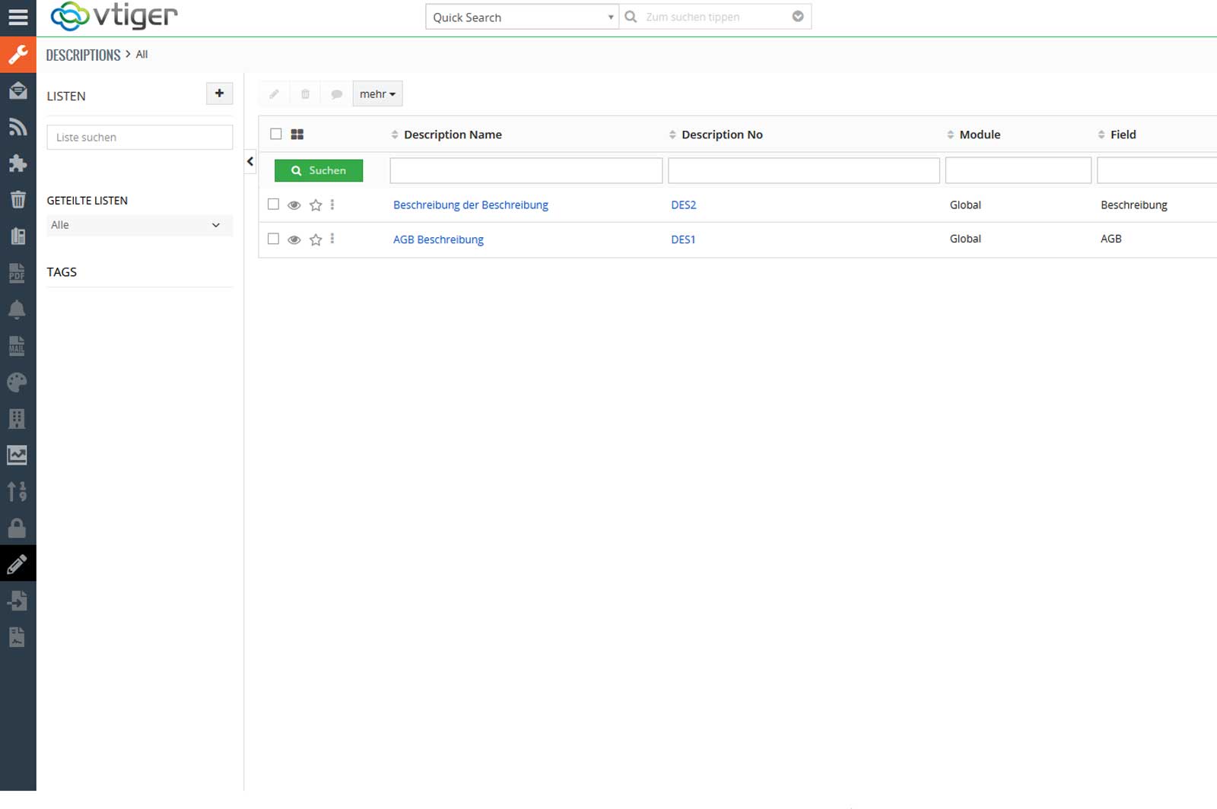The height and width of the screenshot is (809, 1217).
Task: Expand the mehr dropdown
Action: (x=377, y=94)
